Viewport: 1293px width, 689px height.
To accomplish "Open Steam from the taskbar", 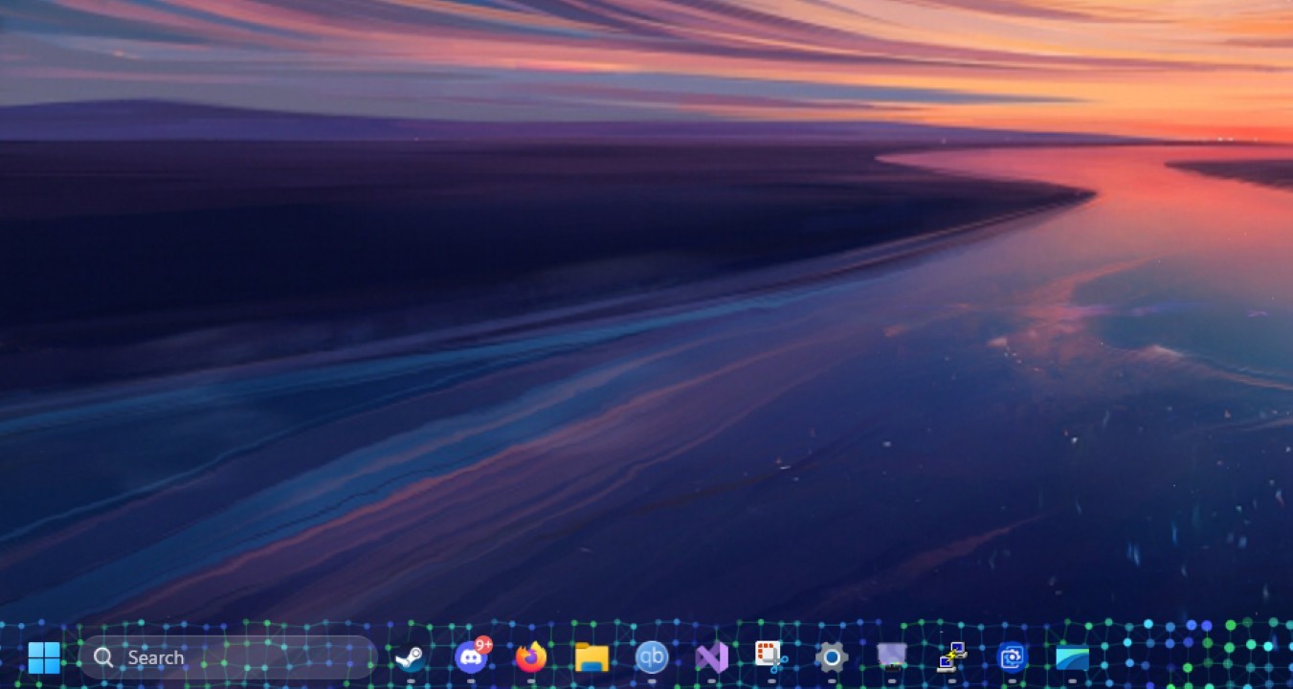I will [x=411, y=657].
